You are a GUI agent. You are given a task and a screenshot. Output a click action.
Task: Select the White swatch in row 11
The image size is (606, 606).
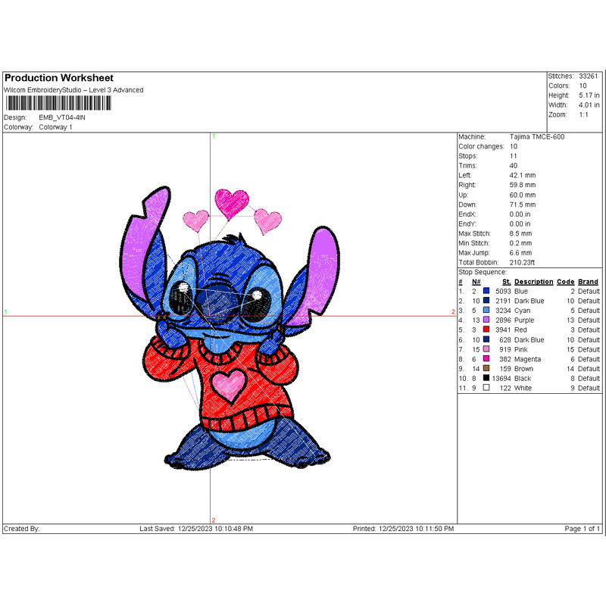(485, 388)
